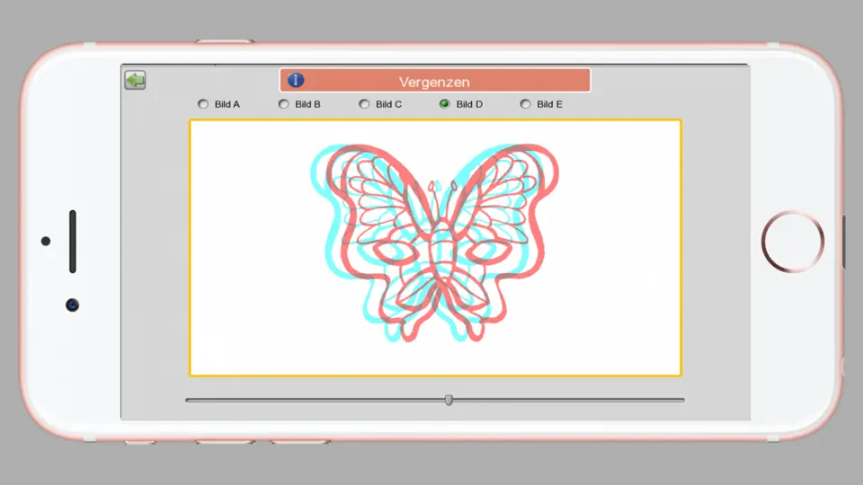Go back with the green arrow icon
The height and width of the screenshot is (485, 863).
click(x=135, y=80)
